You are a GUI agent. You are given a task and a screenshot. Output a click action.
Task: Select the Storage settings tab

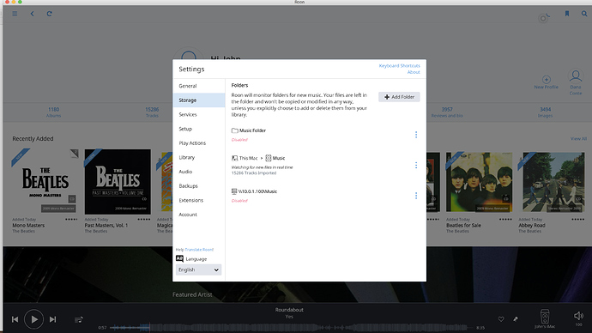coord(198,100)
